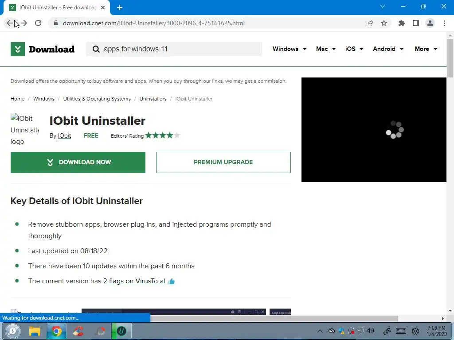
Task: Go to Home breadcrumb
Action: coord(17,99)
